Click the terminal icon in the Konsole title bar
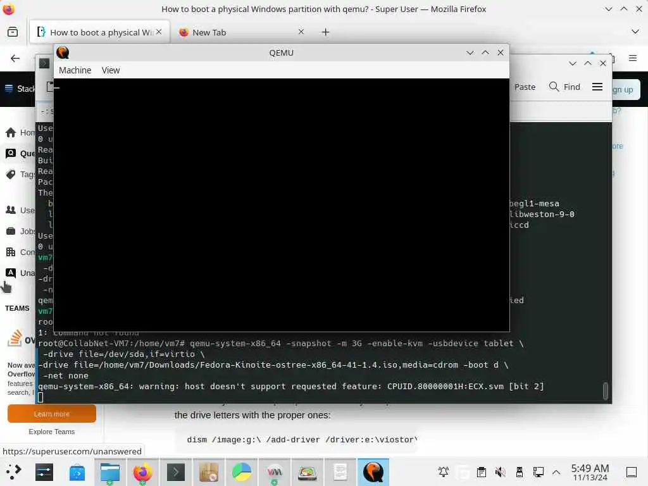Screen dimensions: 648x486 point(44,63)
